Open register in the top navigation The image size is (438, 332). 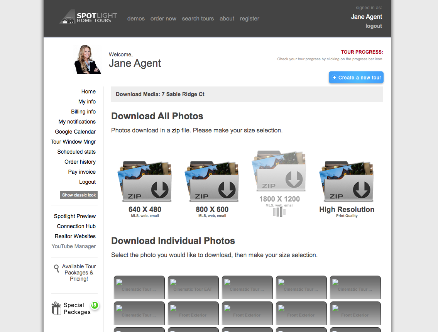click(249, 19)
